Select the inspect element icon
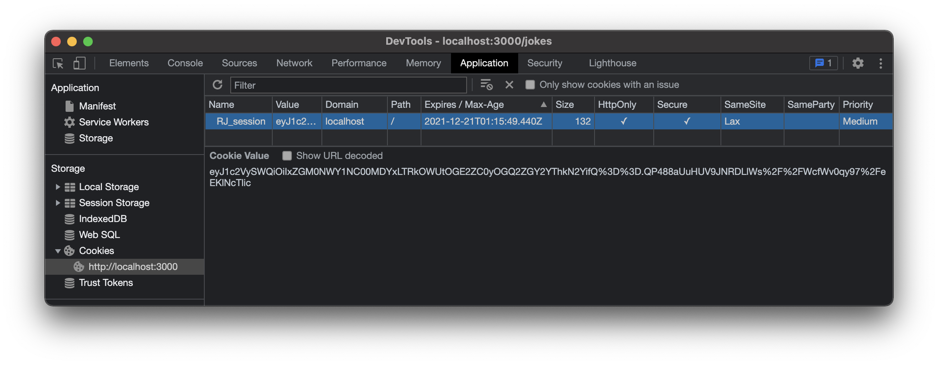Viewport: 938px width, 365px height. coord(57,63)
